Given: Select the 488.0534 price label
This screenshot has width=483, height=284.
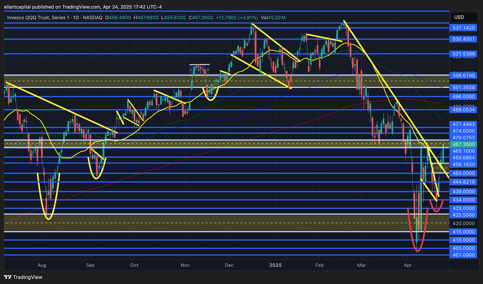Looking at the screenshot, I should (x=463, y=109).
